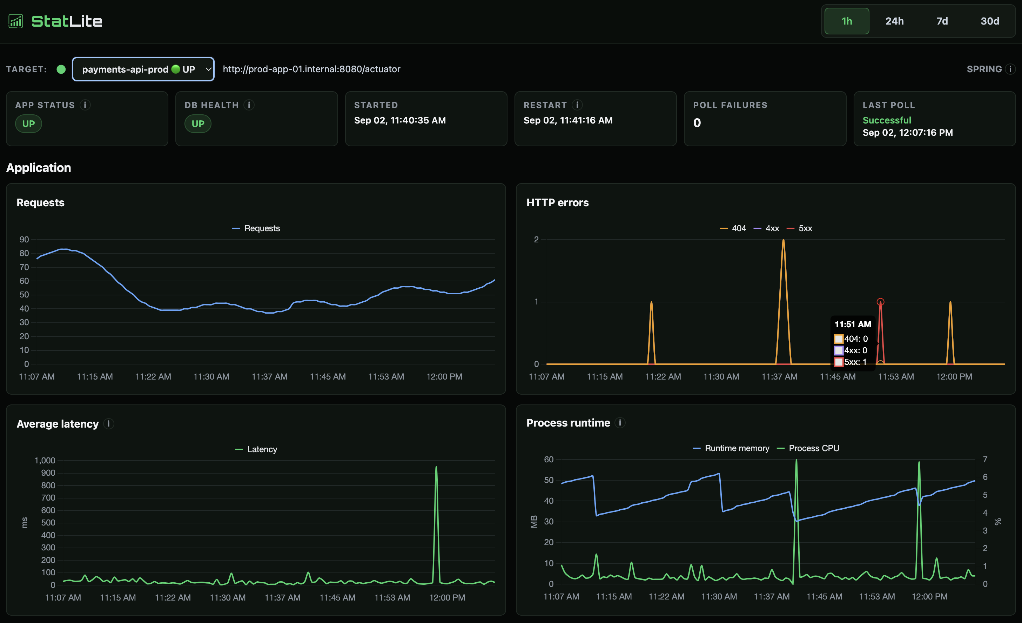Toggle the 5xx series in HTTP errors legend
This screenshot has height=623, width=1022.
click(799, 228)
